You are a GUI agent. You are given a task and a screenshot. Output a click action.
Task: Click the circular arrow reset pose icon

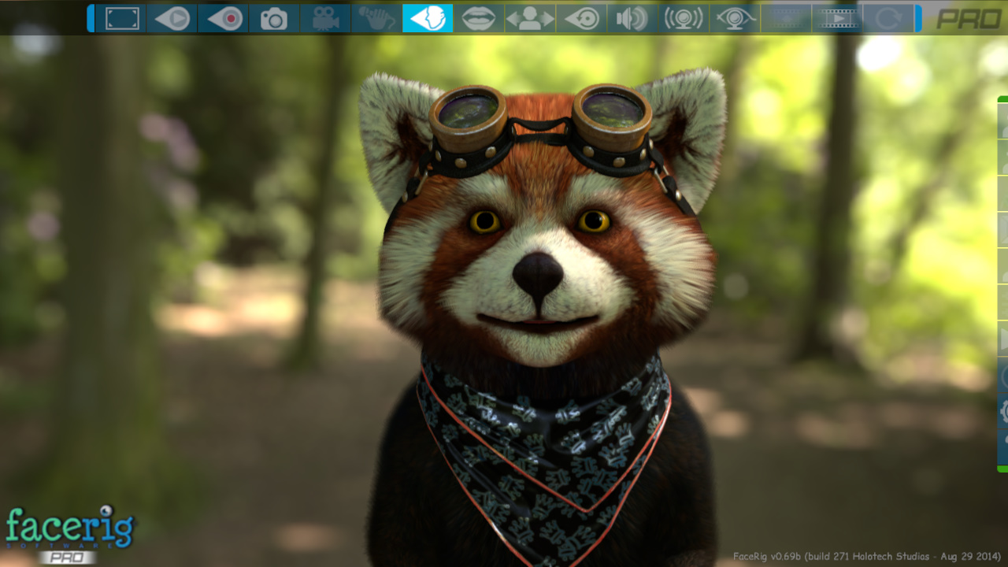click(581, 18)
